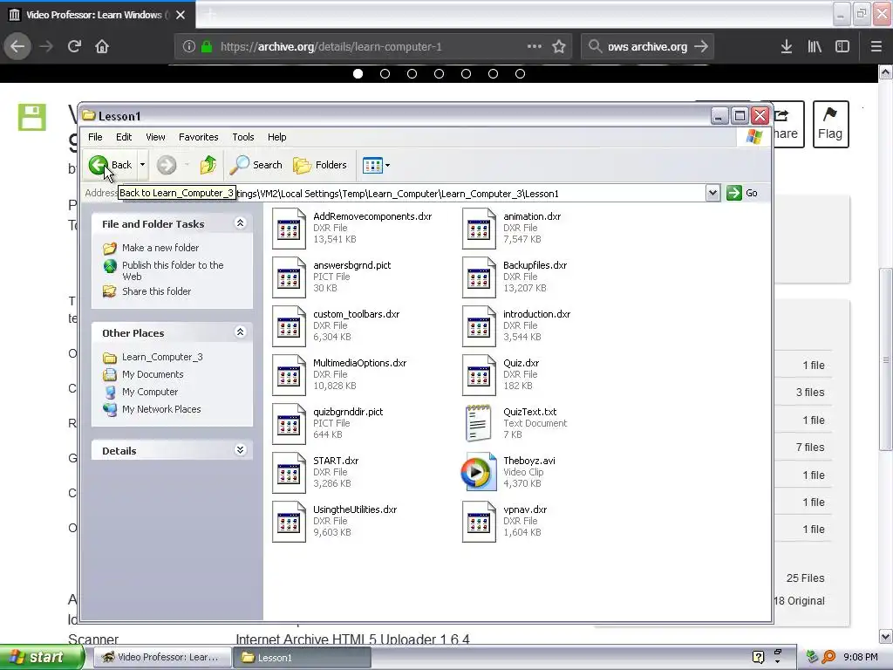Image resolution: width=893 pixels, height=670 pixels.
Task: Click the browser search box
Action: [x=647, y=46]
